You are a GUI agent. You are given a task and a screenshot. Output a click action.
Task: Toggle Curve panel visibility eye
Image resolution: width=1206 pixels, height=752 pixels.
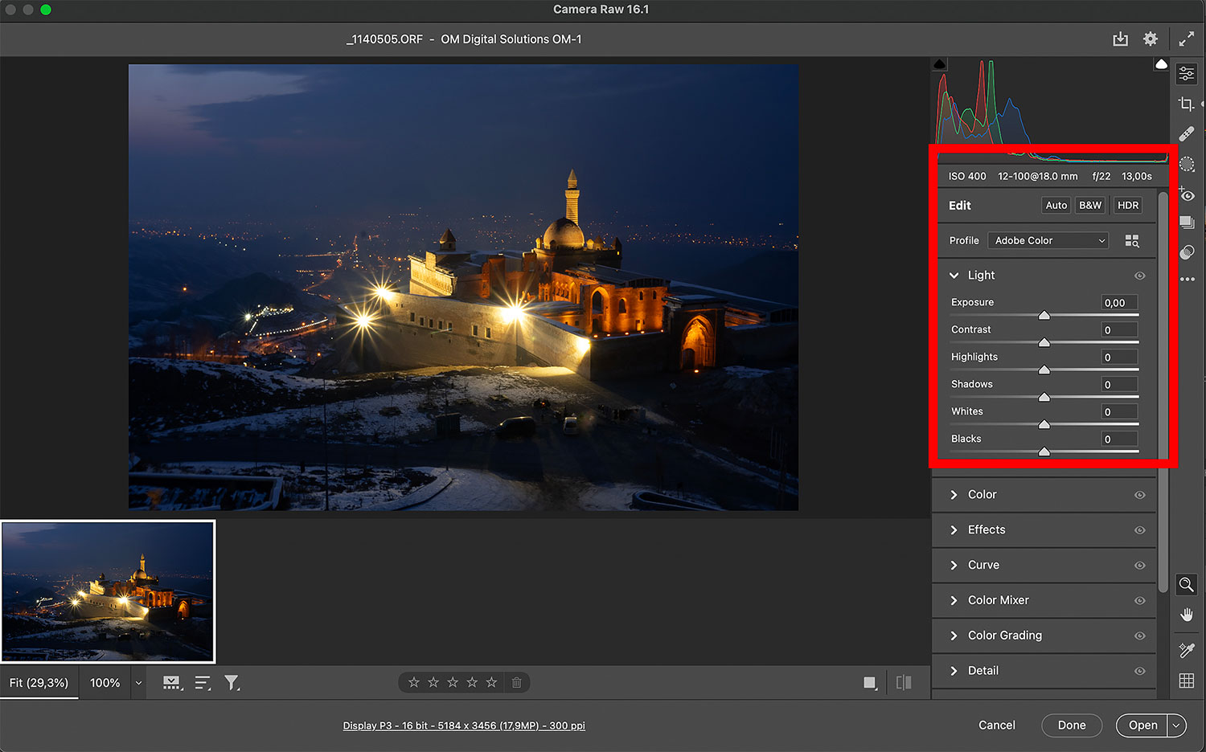point(1139,566)
